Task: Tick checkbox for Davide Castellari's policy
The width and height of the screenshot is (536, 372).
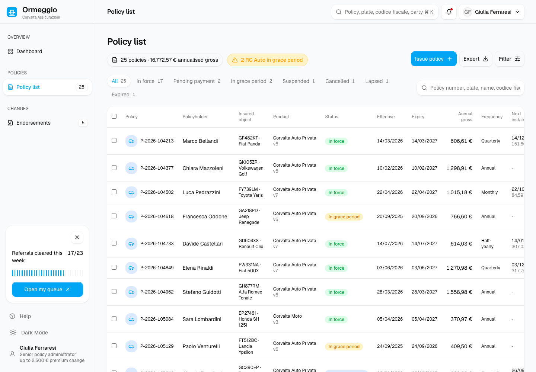Action: pos(114,243)
